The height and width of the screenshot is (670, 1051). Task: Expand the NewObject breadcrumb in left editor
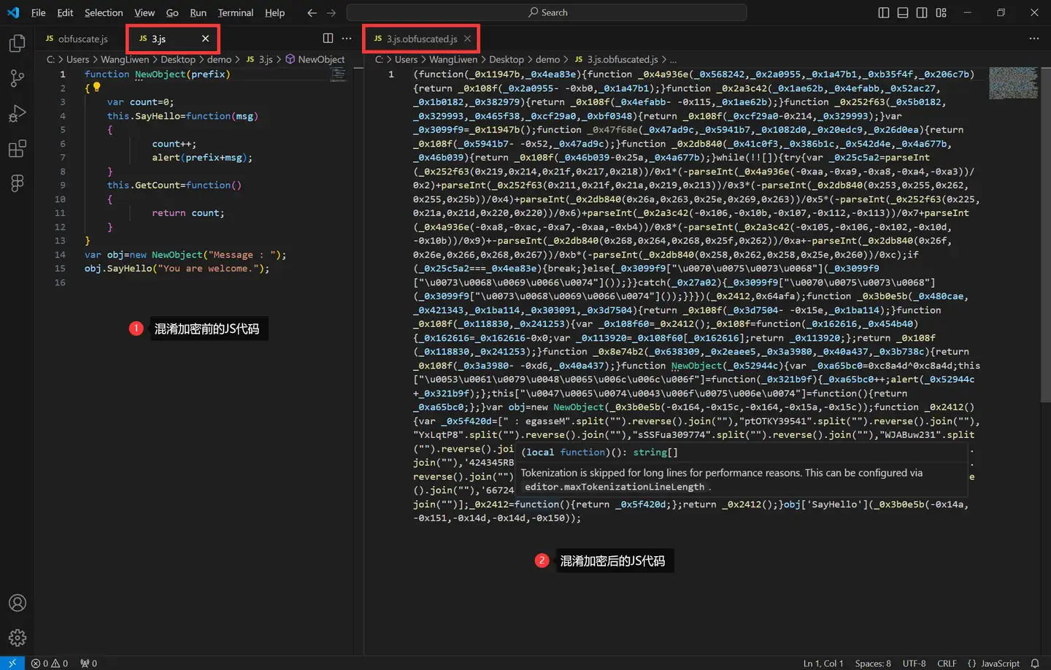[315, 59]
